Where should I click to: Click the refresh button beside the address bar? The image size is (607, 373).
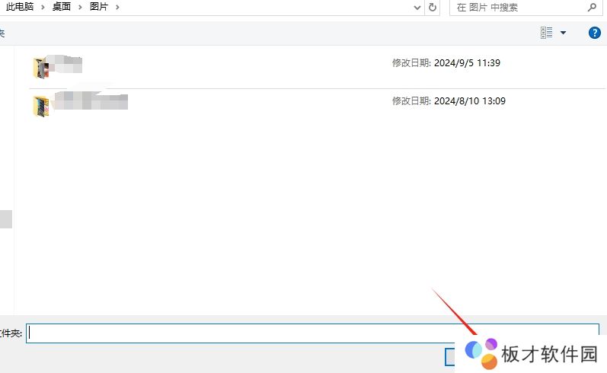433,7
